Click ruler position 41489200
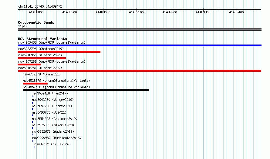The width and height of the screenshot is (270, 159). pos(170,12)
